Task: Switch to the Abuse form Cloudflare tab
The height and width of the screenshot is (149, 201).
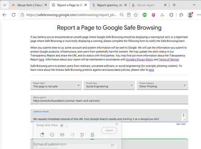Action: (30, 5)
